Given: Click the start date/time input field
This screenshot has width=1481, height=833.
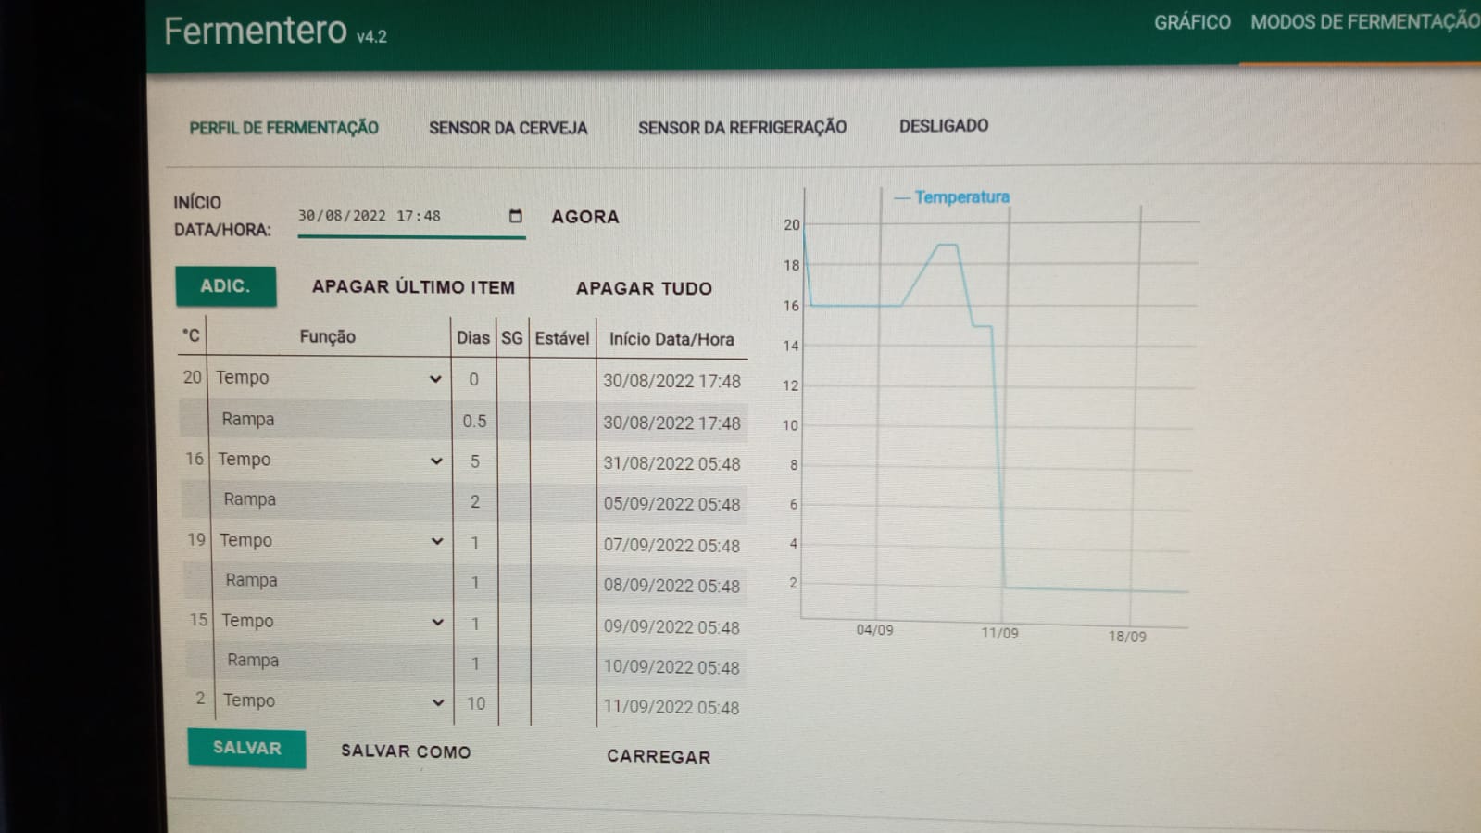Looking at the screenshot, I should point(411,217).
